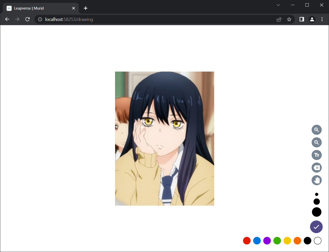Bookmark this tab with star icon
329x252 pixels.
pyautogui.click(x=289, y=19)
